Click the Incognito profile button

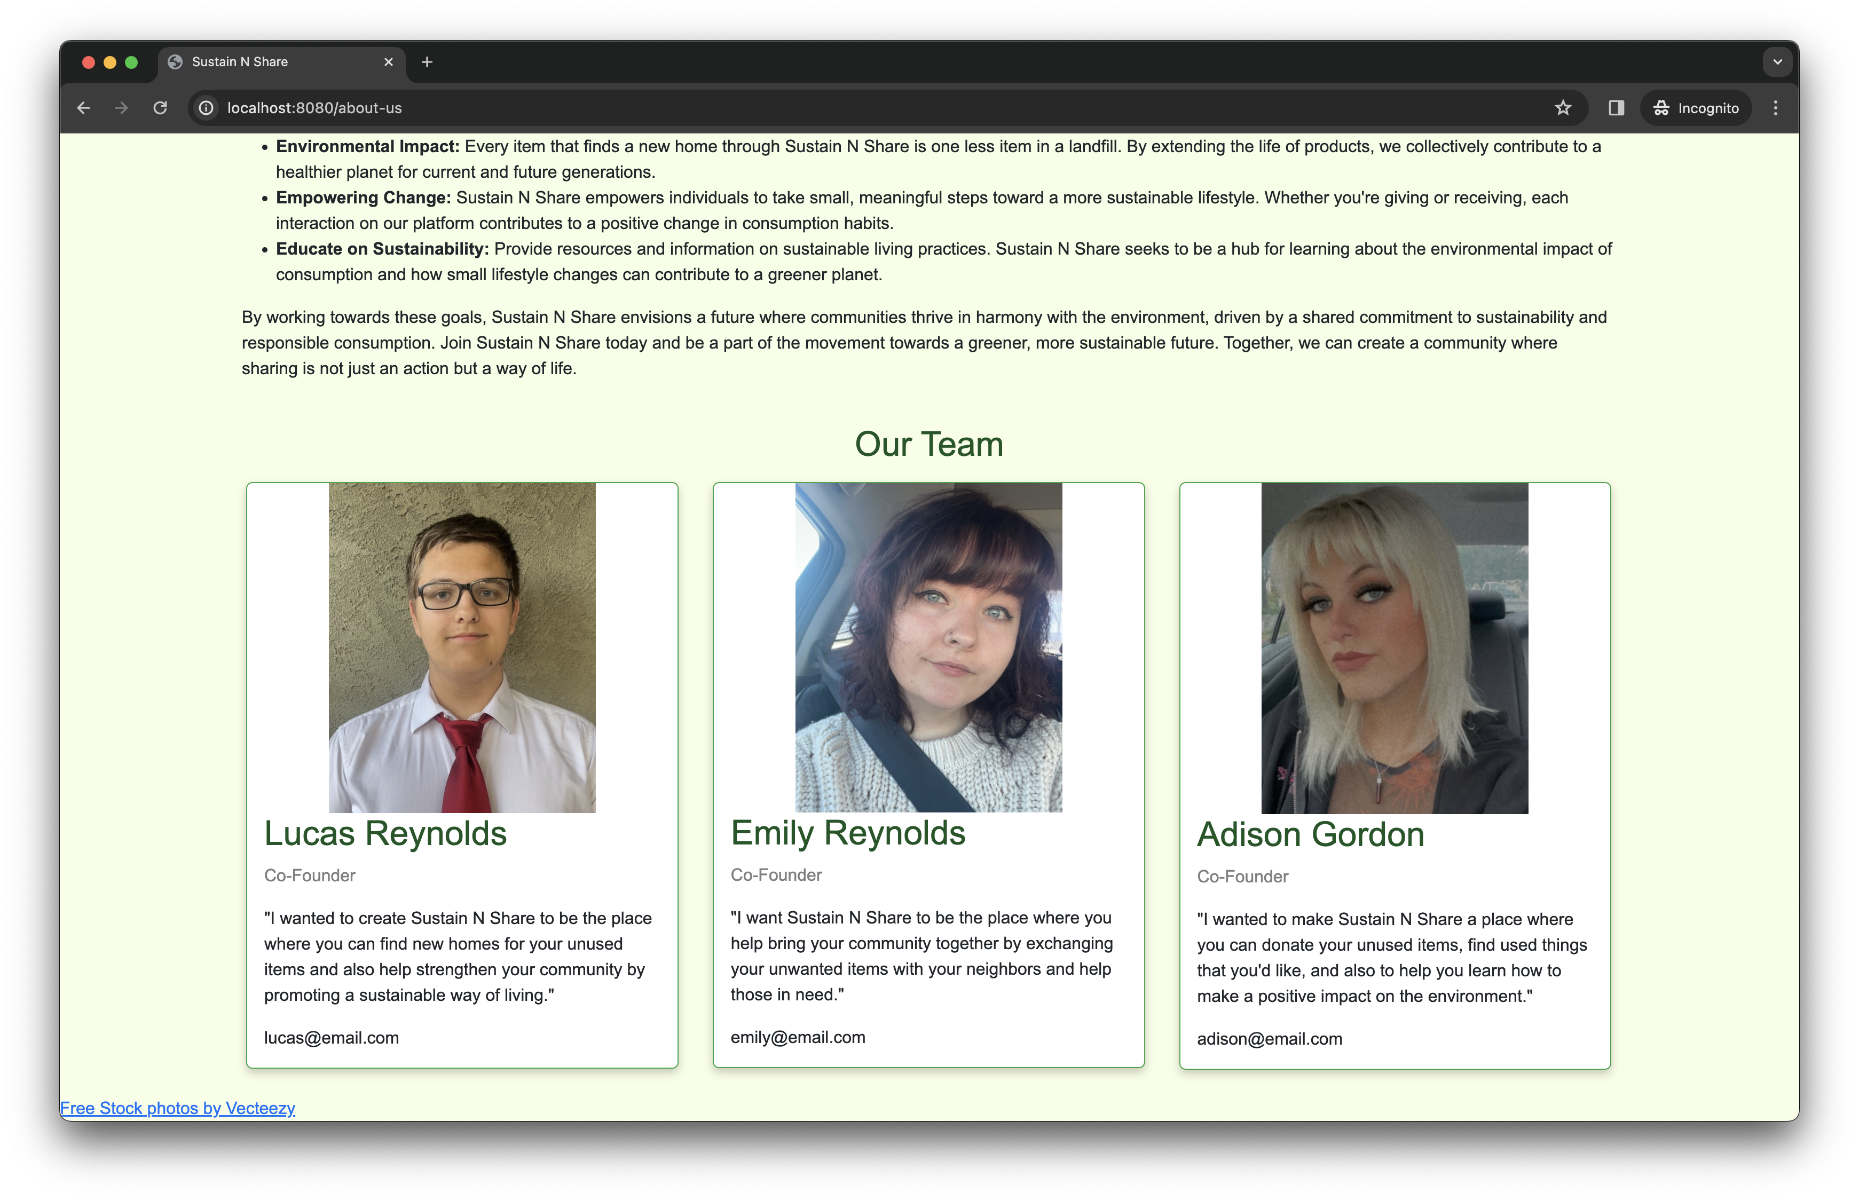[x=1696, y=108]
